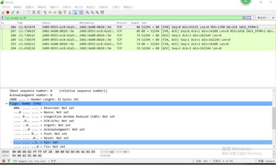Go to a specific packet icon
Image resolution: width=276 pixels, height=165 pixels.
coord(60,12)
